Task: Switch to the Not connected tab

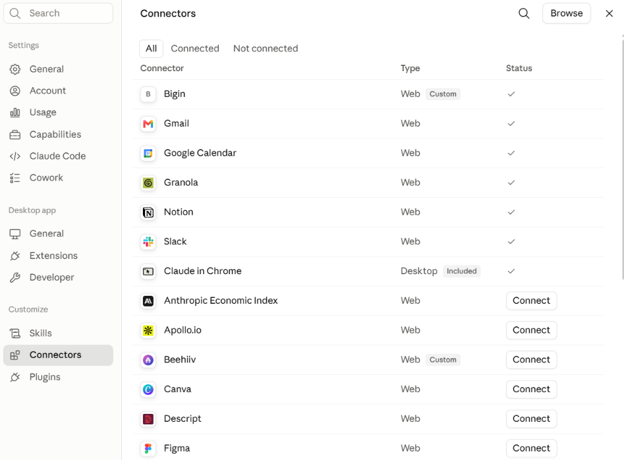Action: 266,49
